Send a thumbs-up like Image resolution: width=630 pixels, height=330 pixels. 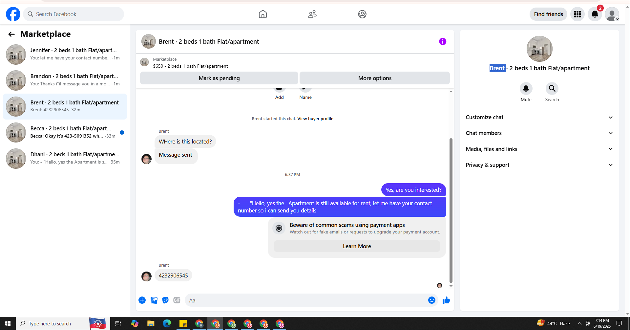[446, 300]
